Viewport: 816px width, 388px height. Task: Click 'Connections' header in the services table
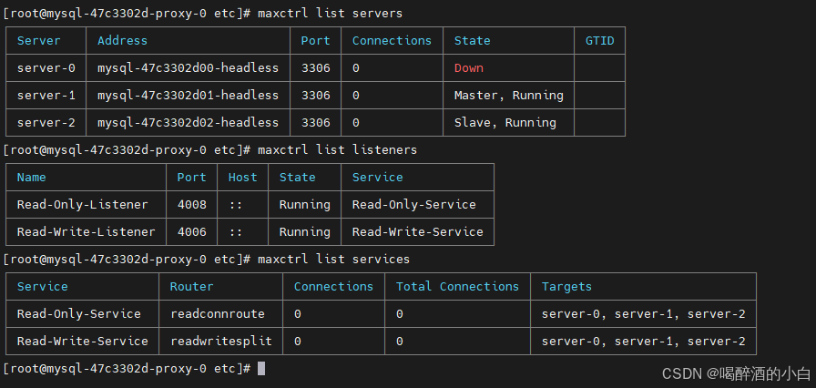point(333,287)
